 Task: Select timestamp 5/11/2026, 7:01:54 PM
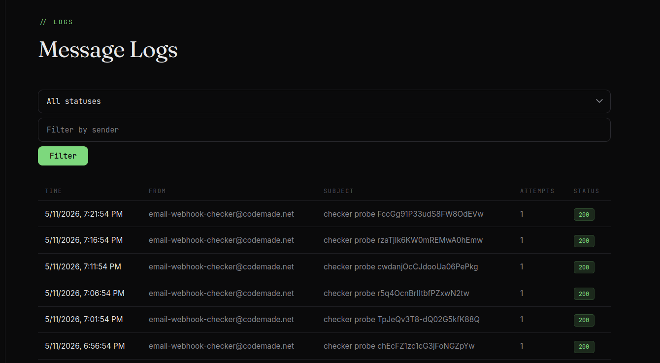[x=84, y=320]
